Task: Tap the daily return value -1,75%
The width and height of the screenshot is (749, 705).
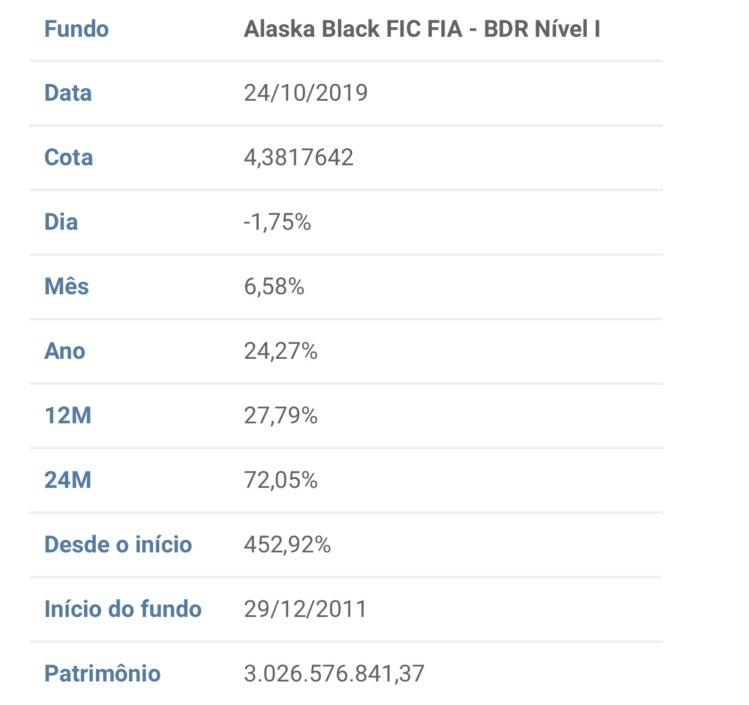Action: (x=277, y=222)
